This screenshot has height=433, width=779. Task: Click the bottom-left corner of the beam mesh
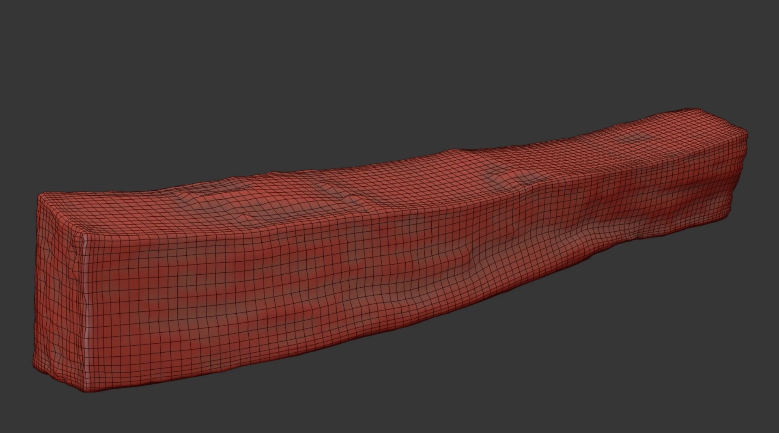click(x=35, y=371)
